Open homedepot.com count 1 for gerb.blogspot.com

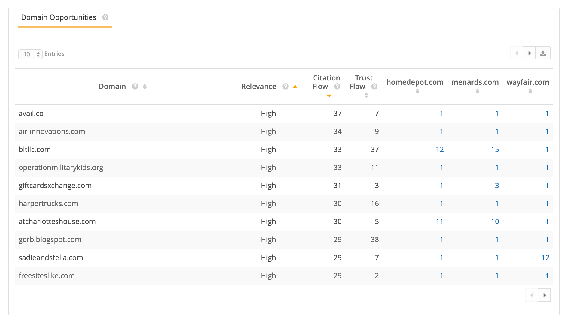[x=442, y=240]
